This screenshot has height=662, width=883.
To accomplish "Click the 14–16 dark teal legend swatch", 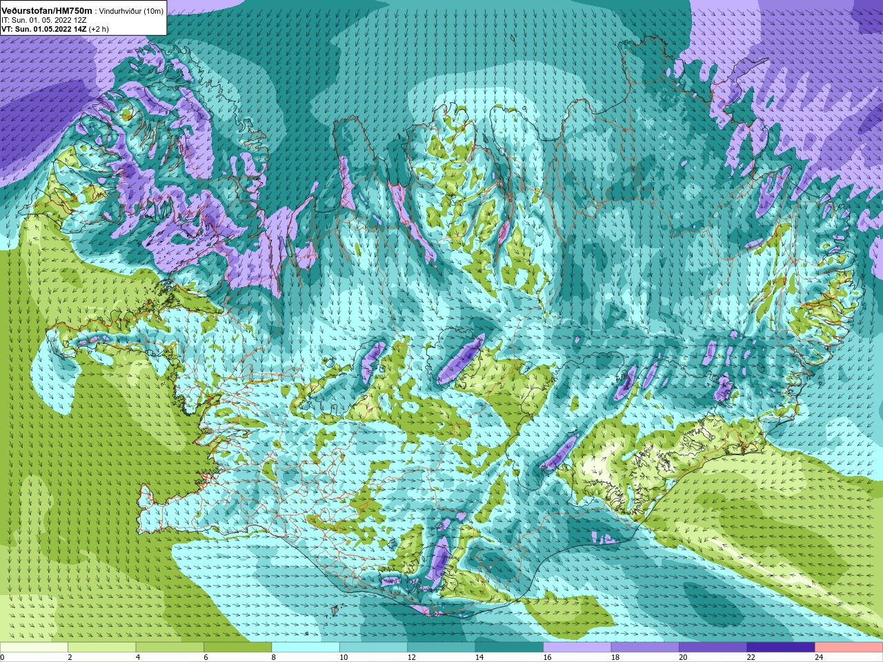I will 510,648.
